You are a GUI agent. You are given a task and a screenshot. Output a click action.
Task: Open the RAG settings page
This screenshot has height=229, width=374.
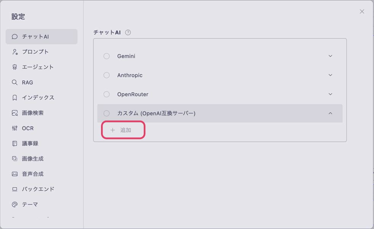point(42,82)
